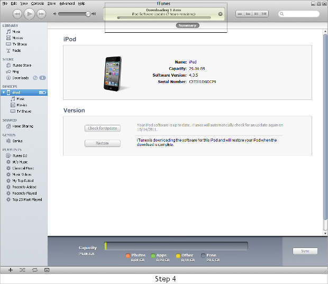
Task: Click the Apps color legend
Action: 153,255
